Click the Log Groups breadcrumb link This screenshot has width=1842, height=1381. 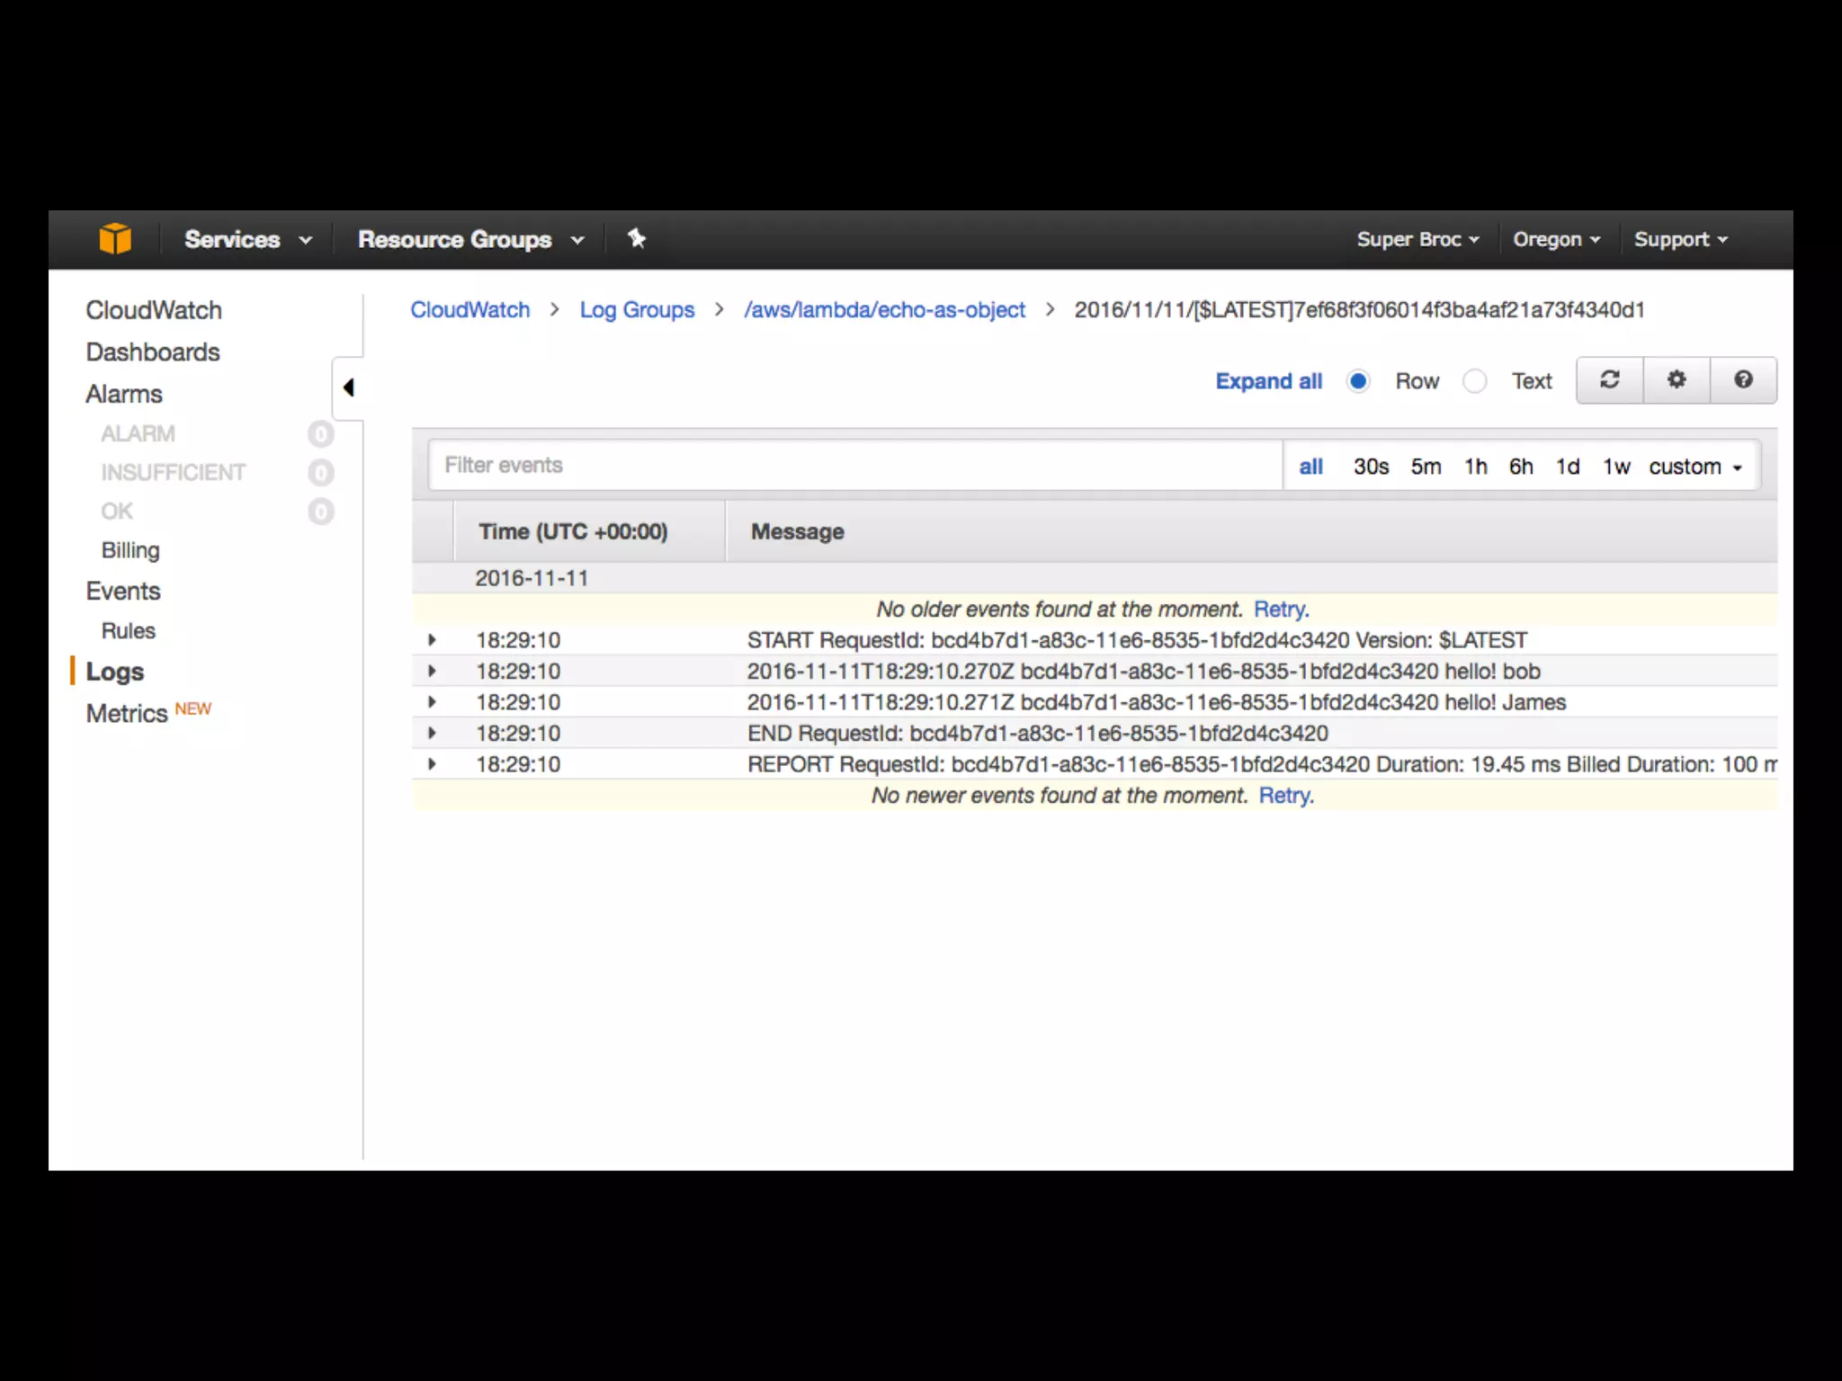pyautogui.click(x=637, y=310)
